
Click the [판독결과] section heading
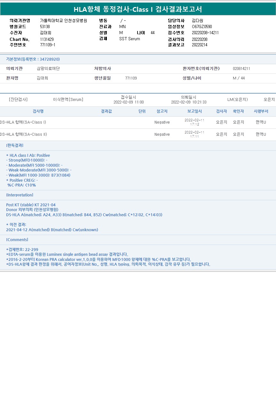15,145
